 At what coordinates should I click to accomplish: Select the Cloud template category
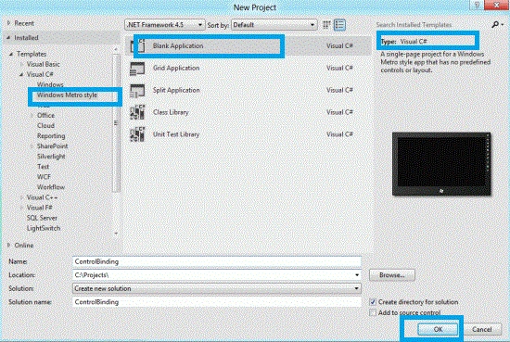coord(45,125)
